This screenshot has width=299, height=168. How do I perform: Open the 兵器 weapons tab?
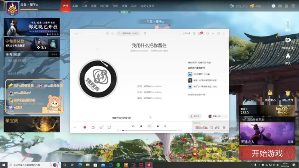pos(94,6)
